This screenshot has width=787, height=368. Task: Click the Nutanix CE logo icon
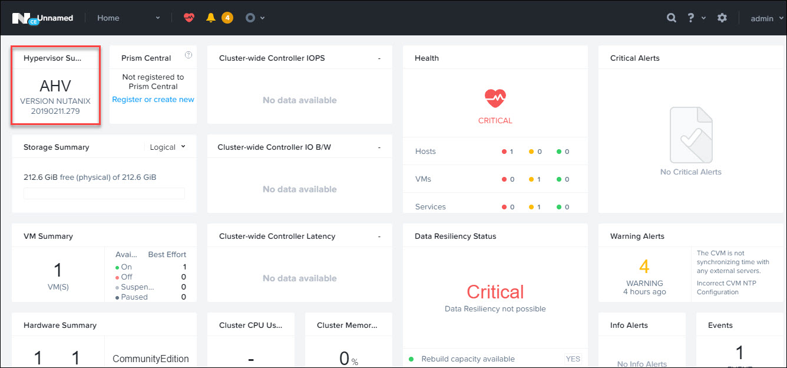[25, 18]
